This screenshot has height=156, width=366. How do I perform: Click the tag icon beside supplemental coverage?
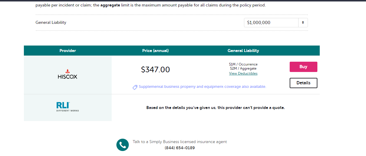pos(135,87)
